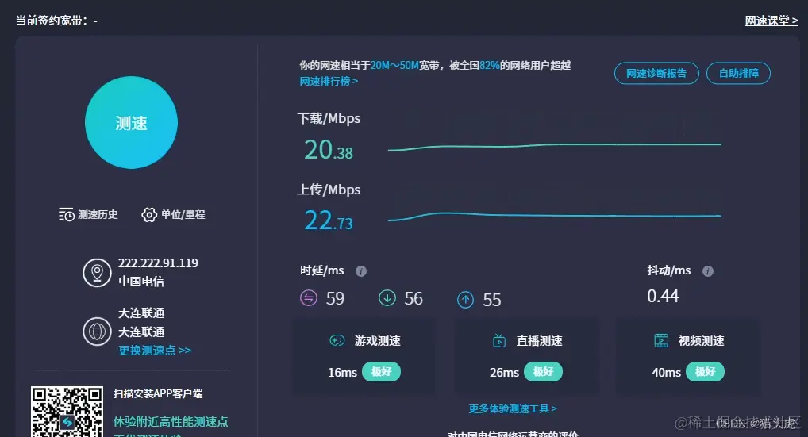The height and width of the screenshot is (437, 808).
Task: Click the location pin icon beside IP address
Action: [x=97, y=273]
